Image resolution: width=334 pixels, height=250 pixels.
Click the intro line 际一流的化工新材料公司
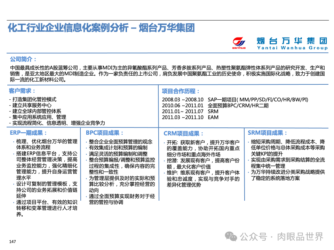click(38, 80)
